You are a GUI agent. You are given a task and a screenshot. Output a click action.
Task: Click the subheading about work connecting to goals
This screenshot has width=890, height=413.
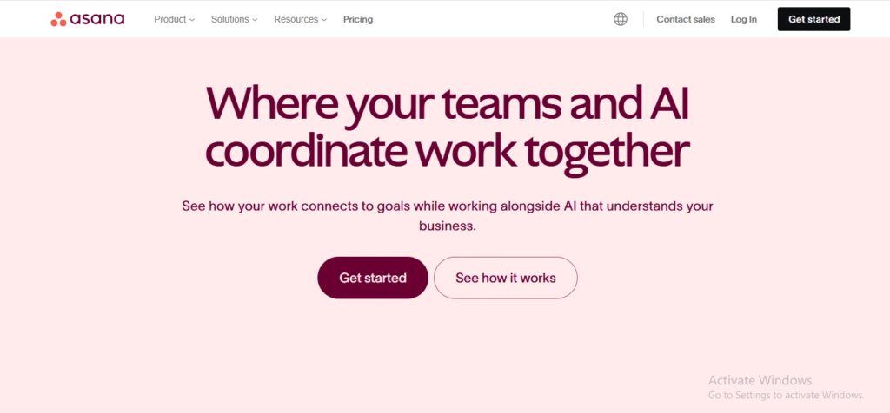(x=448, y=216)
